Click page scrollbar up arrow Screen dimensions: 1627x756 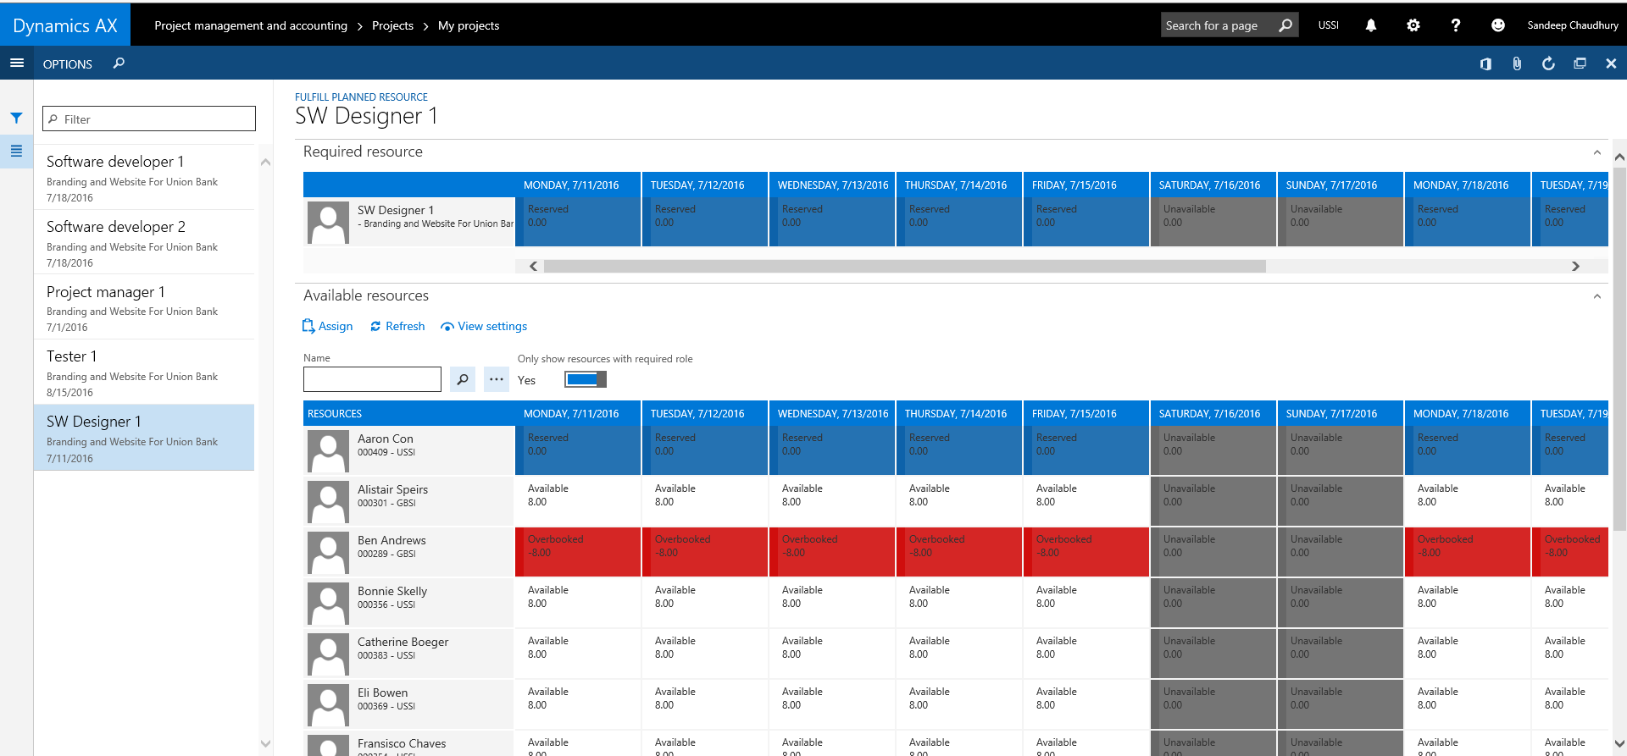point(1619,157)
